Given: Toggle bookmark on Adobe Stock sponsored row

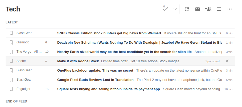Looking at the screenshot, I should (x=11, y=61).
